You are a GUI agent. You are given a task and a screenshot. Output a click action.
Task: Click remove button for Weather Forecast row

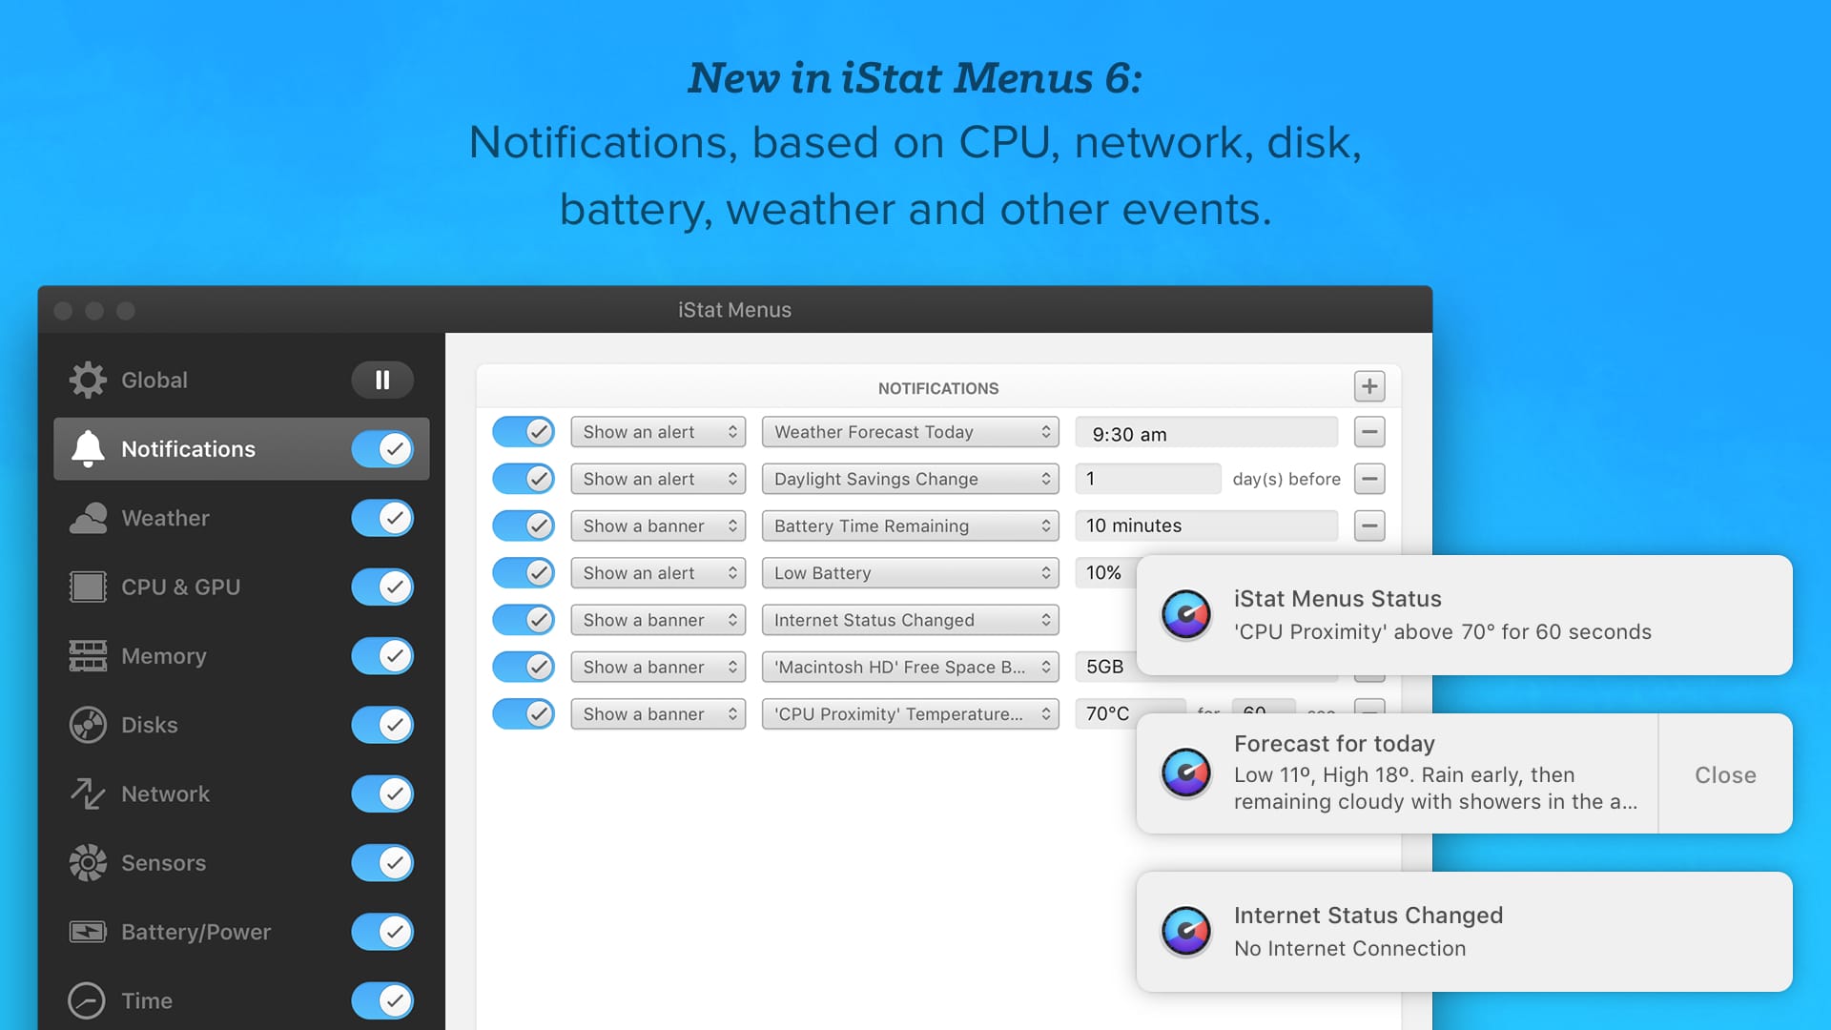click(x=1368, y=431)
